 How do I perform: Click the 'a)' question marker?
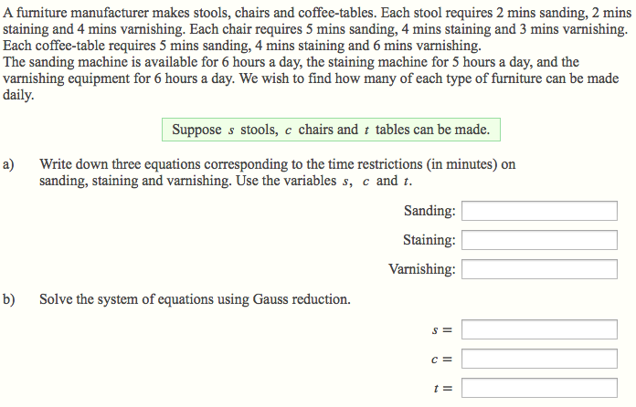tap(8, 164)
